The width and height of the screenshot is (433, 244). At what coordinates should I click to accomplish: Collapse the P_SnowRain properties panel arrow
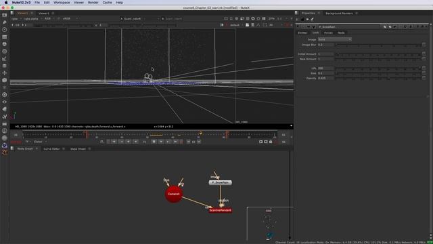[298, 26]
